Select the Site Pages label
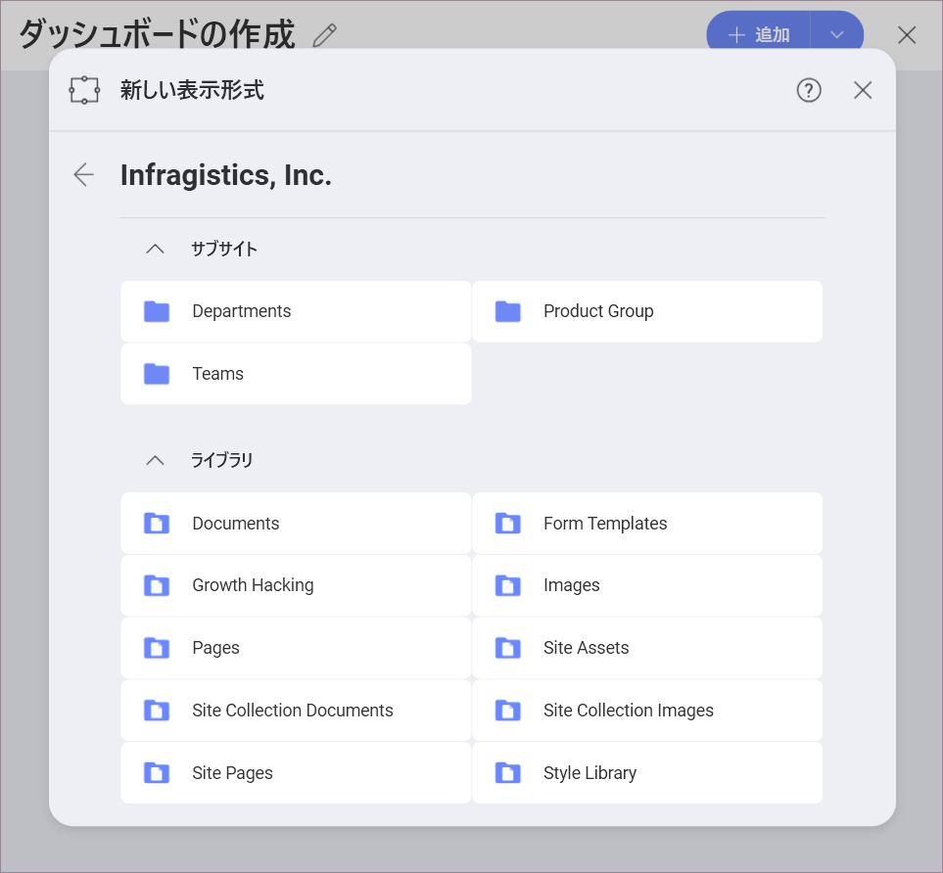Image resolution: width=943 pixels, height=873 pixels. (x=233, y=773)
